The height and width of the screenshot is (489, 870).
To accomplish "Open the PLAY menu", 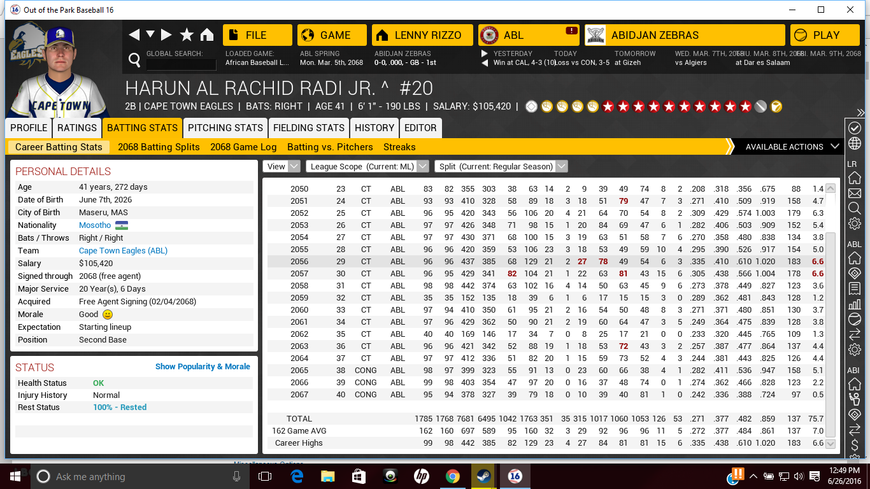I will tap(825, 35).
